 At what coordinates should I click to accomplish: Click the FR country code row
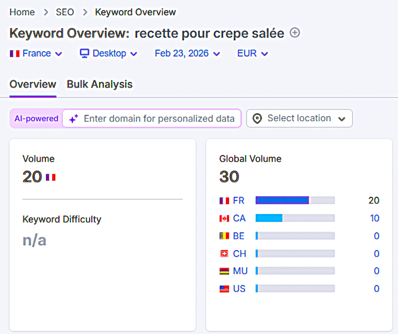point(238,200)
